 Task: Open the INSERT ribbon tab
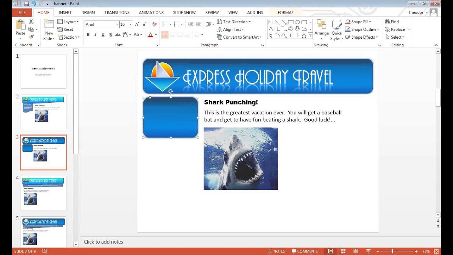[x=65, y=12]
